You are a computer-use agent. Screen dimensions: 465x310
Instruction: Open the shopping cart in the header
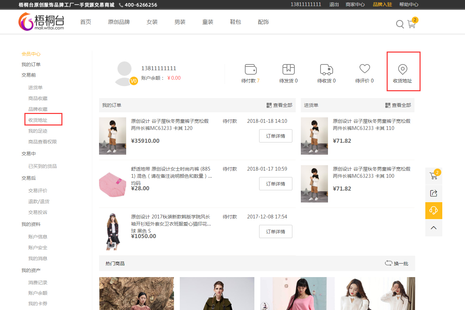[411, 24]
